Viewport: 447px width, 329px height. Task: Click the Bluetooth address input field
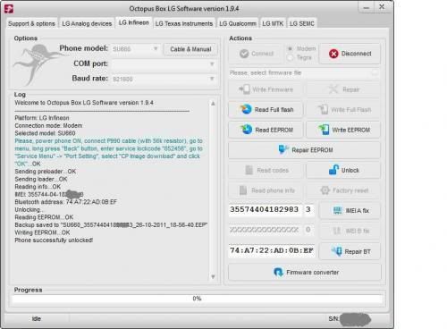coord(272,250)
